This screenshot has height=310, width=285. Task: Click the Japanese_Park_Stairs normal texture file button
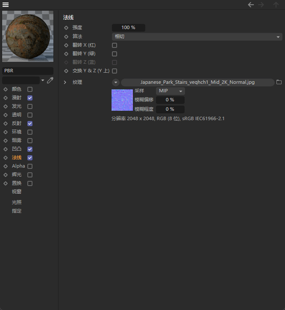point(197,82)
